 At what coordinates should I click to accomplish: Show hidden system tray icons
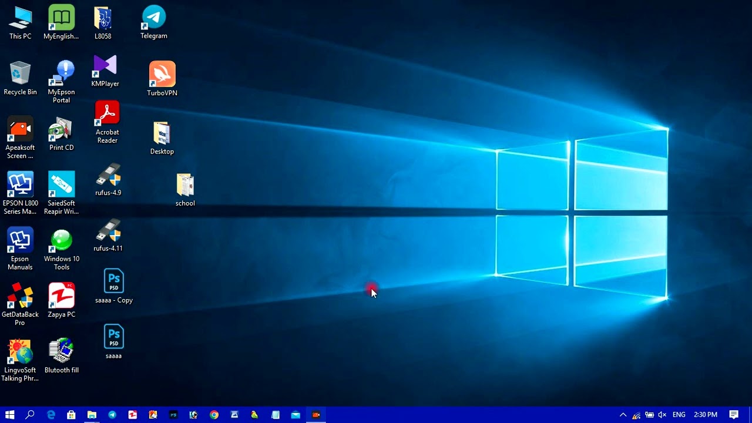point(623,415)
